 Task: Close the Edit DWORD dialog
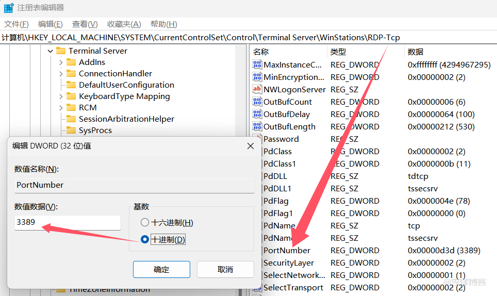[x=251, y=146]
